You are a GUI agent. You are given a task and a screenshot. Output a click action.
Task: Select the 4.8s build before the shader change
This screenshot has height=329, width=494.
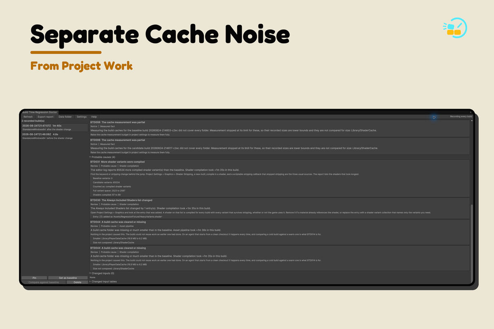point(54,136)
